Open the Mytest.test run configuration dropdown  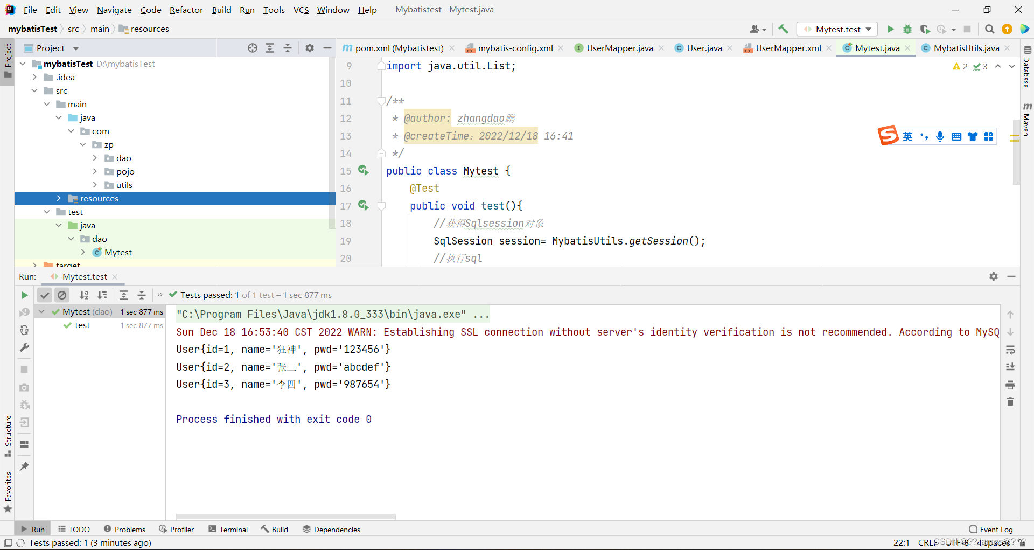pos(837,29)
